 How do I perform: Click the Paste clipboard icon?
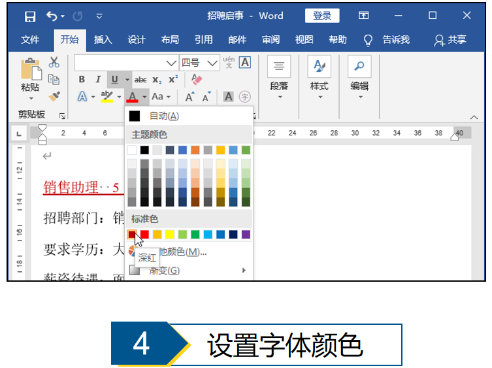point(30,71)
